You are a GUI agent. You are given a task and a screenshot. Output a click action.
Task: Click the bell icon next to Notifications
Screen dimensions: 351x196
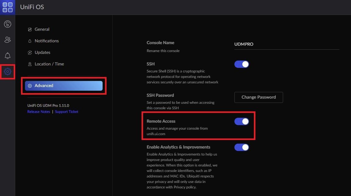coord(30,41)
